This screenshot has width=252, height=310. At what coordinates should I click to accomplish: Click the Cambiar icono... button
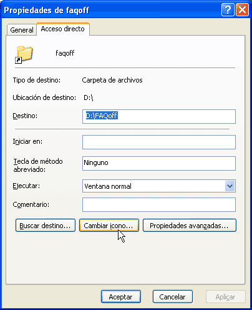click(x=109, y=225)
